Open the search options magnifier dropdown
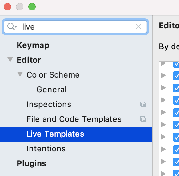Screen dimensions: 179x176 (x=12, y=26)
